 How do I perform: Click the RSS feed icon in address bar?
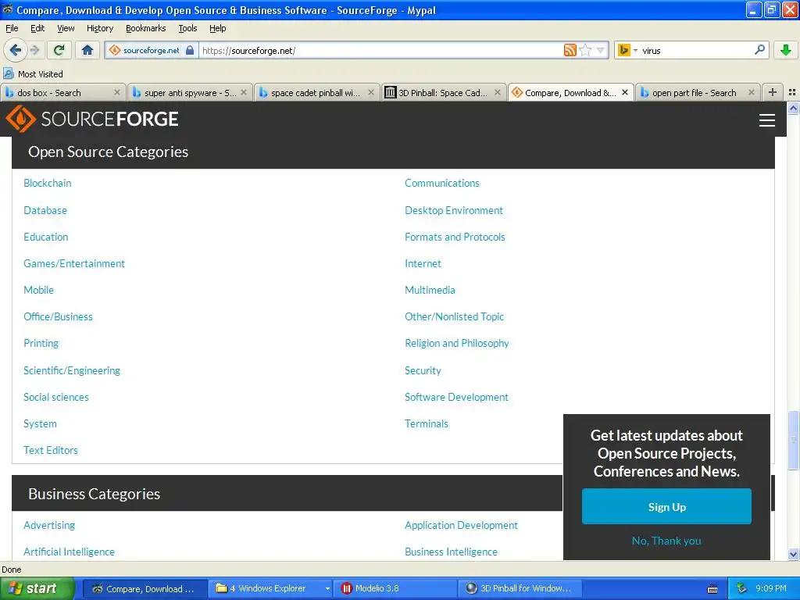(x=570, y=50)
